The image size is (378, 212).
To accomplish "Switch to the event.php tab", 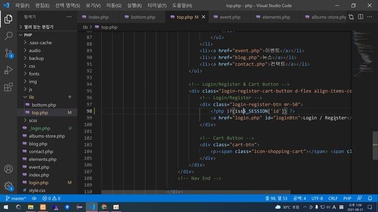I will click(230, 17).
